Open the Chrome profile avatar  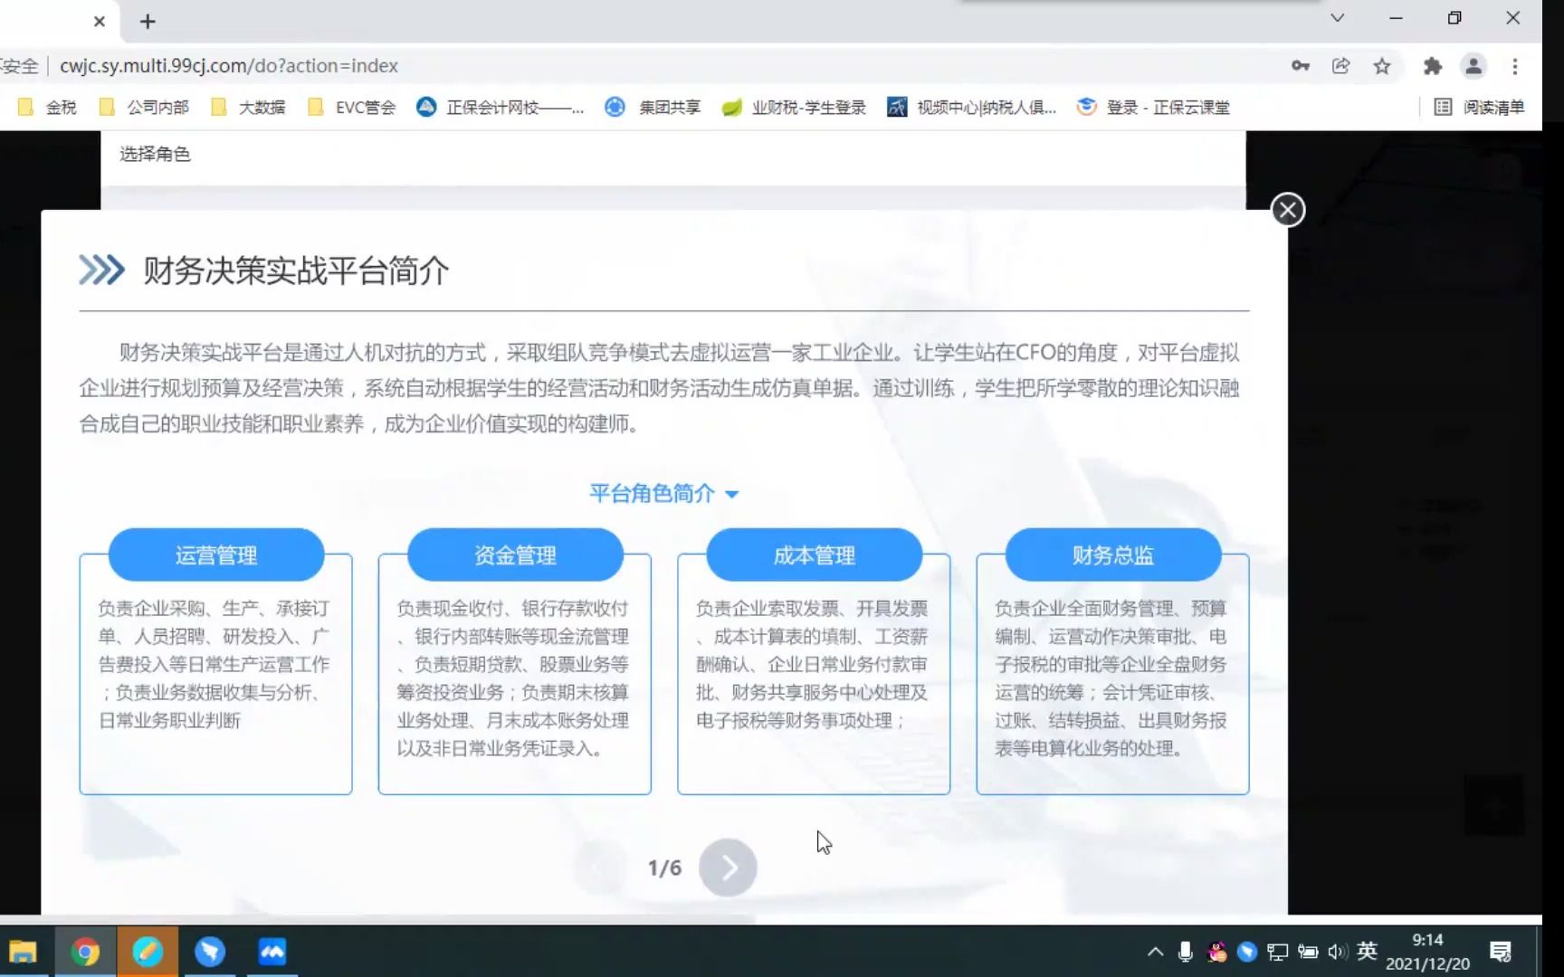[x=1473, y=66]
